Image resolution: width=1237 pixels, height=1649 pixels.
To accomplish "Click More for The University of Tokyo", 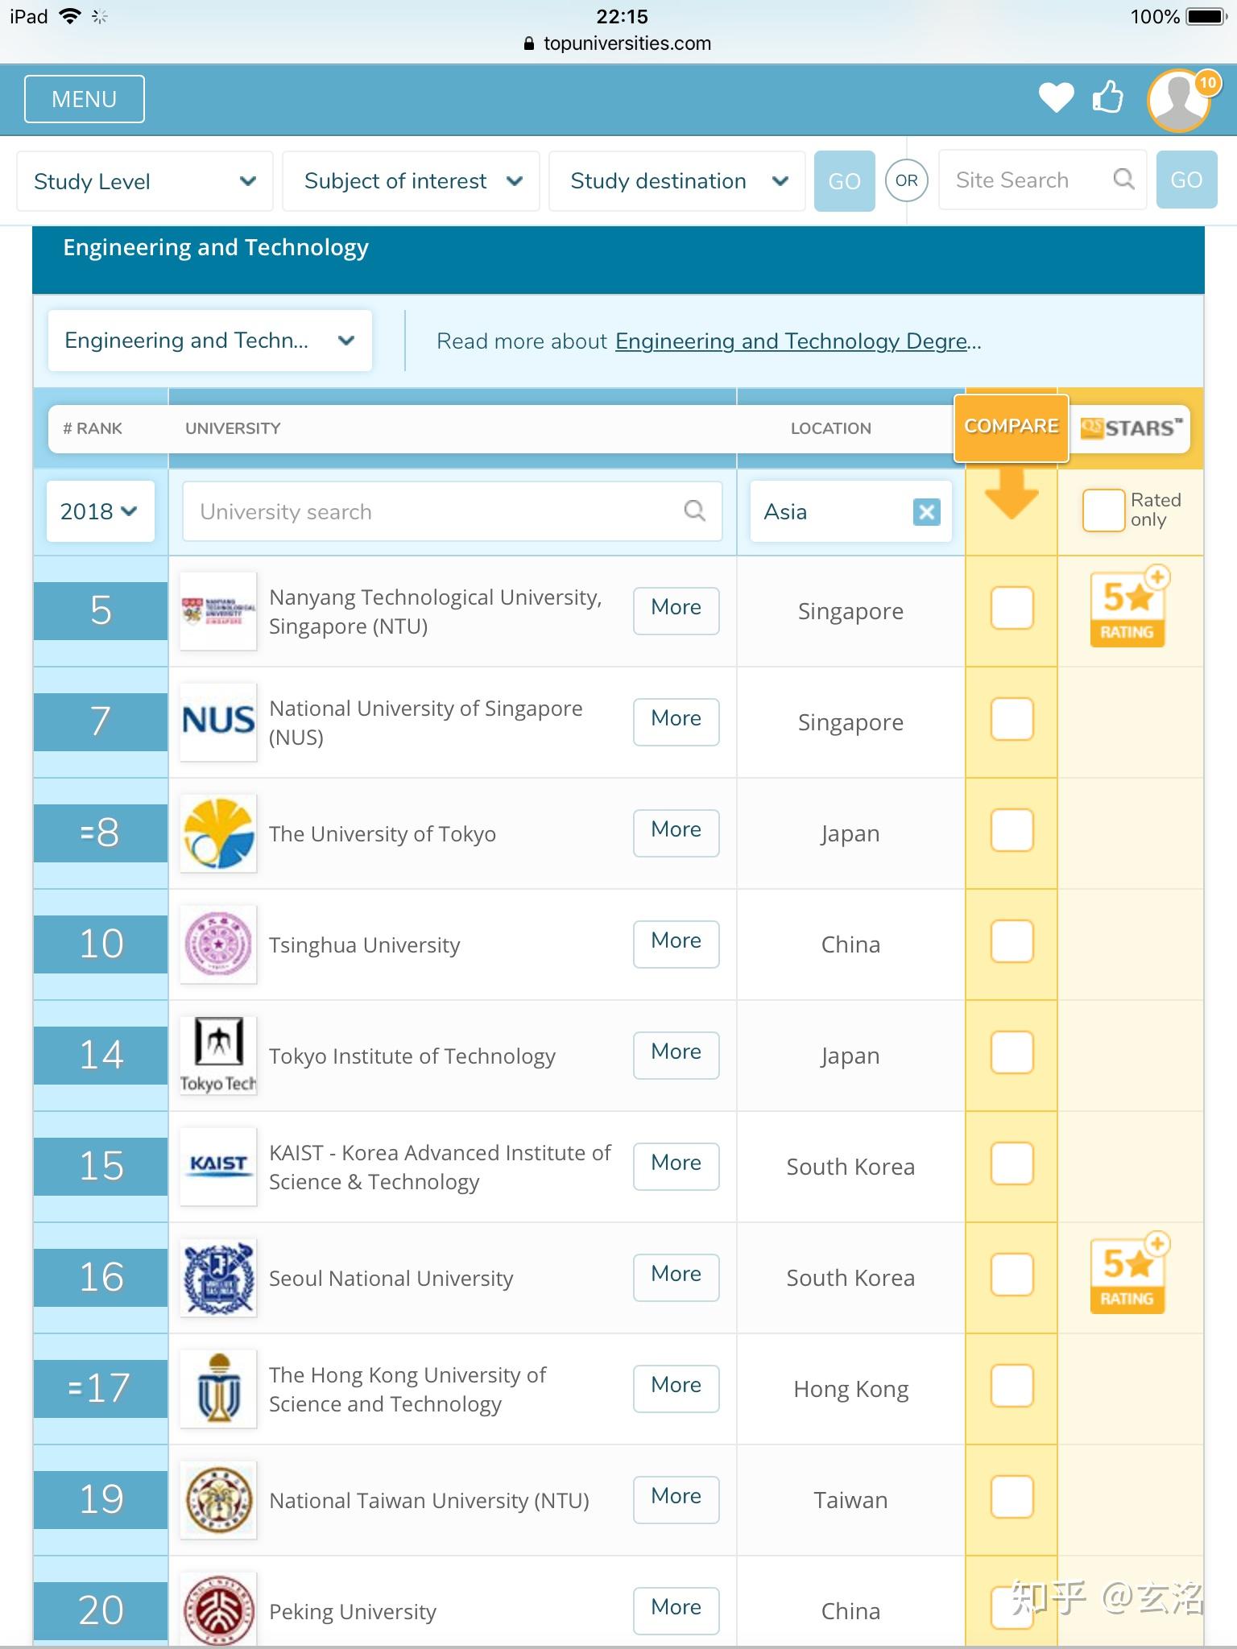I will (676, 833).
